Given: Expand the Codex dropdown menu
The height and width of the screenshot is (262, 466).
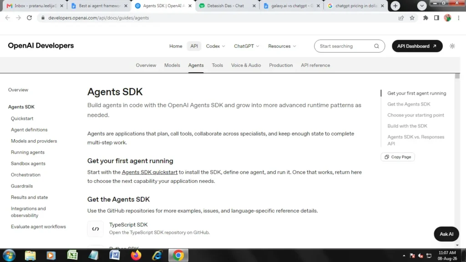Looking at the screenshot, I should click(x=215, y=46).
